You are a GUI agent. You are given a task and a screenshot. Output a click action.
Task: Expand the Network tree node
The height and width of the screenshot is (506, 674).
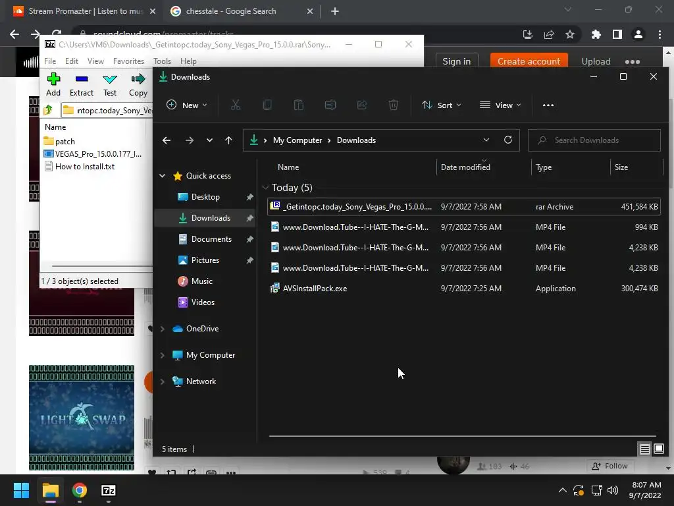pyautogui.click(x=163, y=381)
